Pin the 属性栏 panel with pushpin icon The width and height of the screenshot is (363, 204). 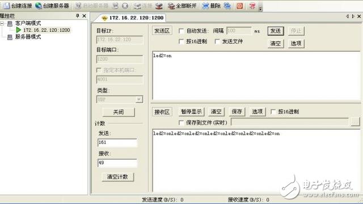pos(77,16)
